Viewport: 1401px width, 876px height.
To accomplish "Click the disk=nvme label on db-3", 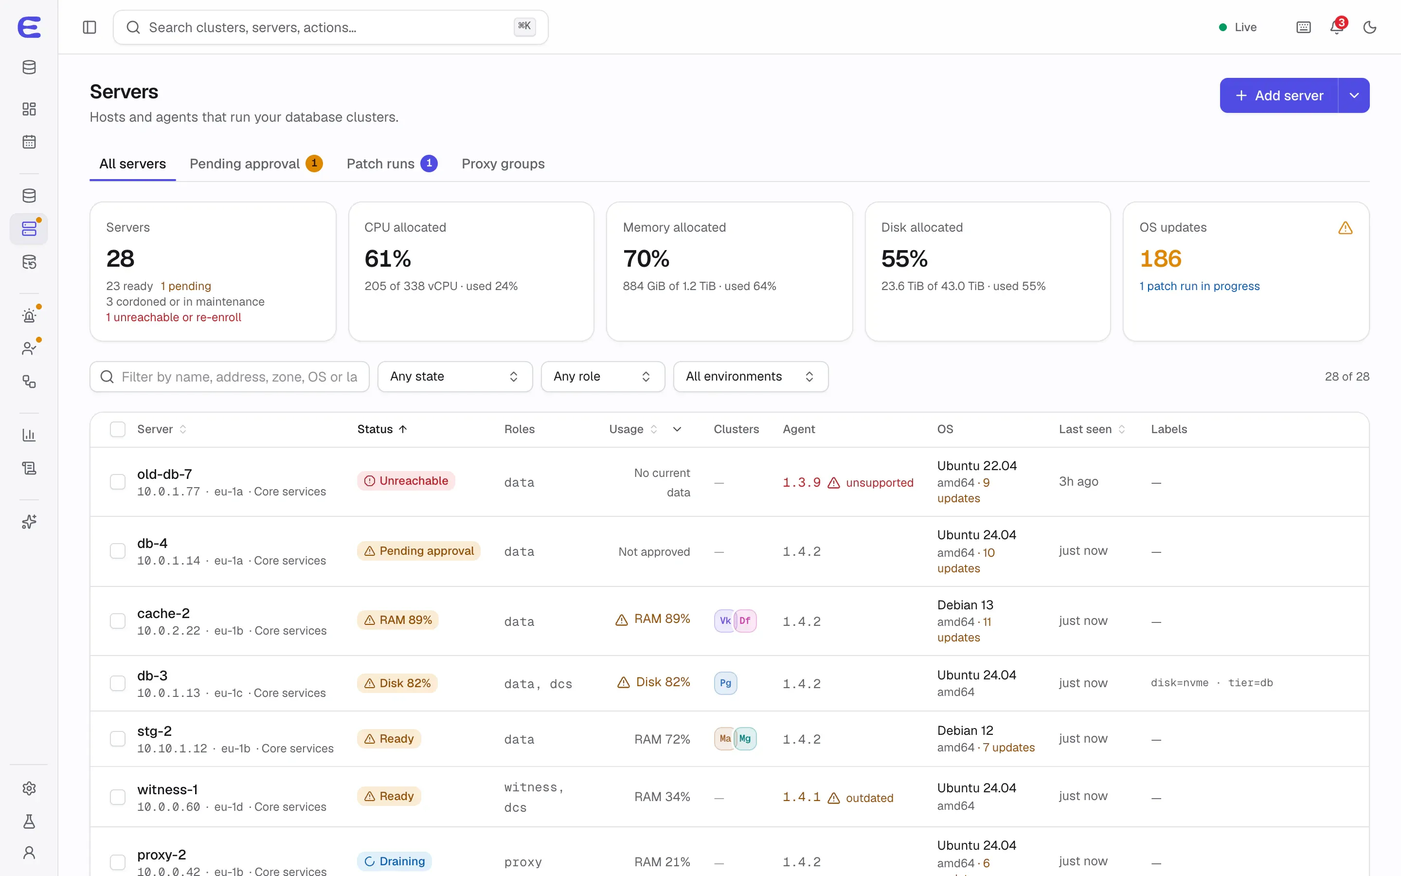I will point(1179,683).
